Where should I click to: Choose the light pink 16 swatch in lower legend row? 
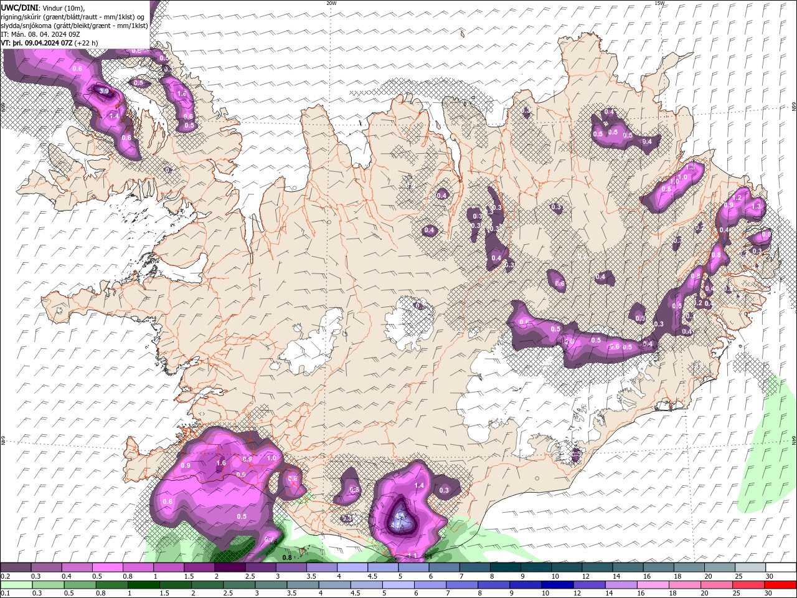653,585
